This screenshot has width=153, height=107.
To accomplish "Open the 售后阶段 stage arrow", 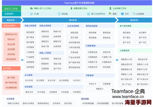I will (x=134, y=20).
